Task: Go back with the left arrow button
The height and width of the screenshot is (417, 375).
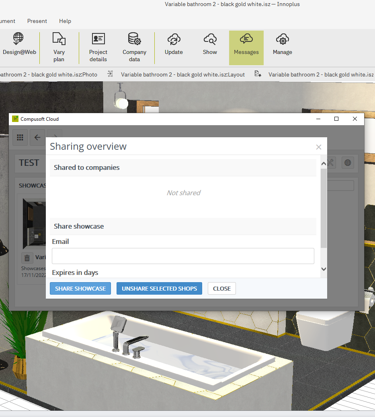Action: [37, 138]
